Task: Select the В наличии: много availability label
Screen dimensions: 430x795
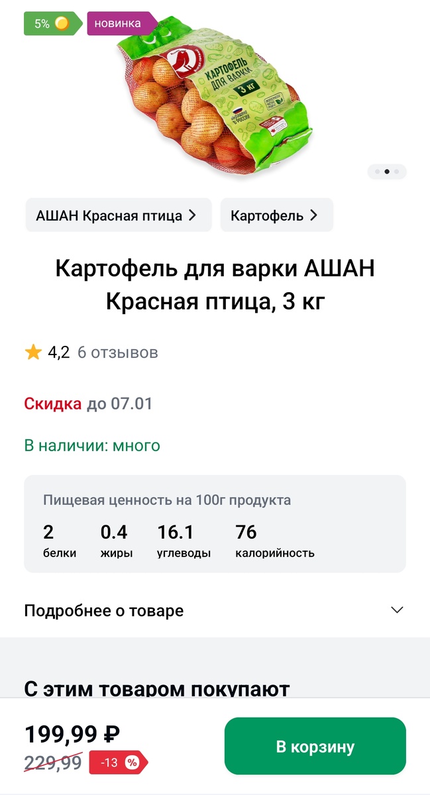Action: point(91,445)
